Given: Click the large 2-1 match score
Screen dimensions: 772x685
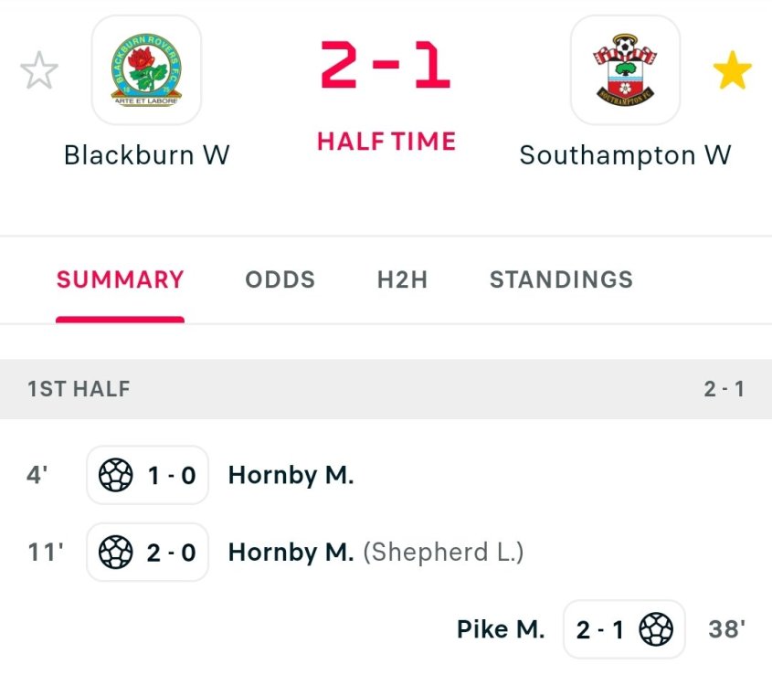Looking at the screenshot, I should click(x=386, y=67).
